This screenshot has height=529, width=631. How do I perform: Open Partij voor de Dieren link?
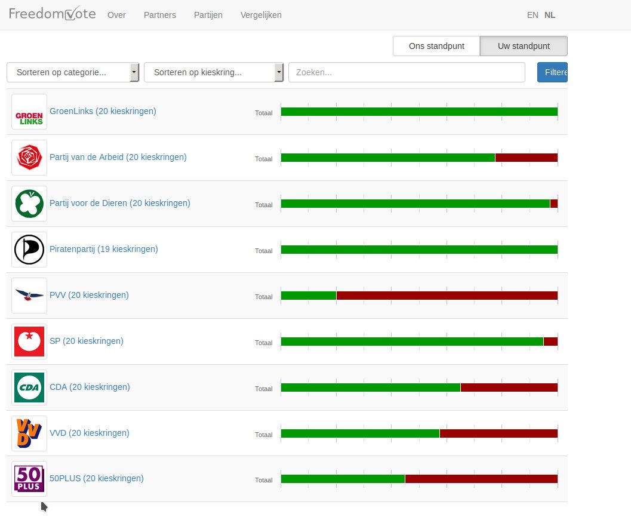(120, 203)
